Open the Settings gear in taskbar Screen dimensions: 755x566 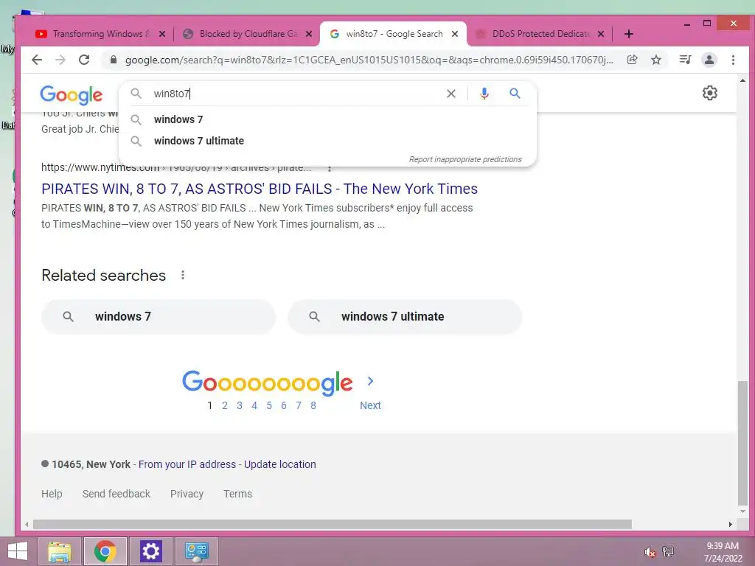click(x=150, y=551)
